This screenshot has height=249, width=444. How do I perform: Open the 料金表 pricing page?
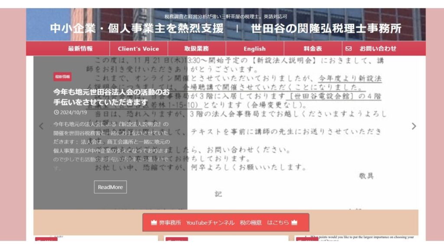coord(313,49)
